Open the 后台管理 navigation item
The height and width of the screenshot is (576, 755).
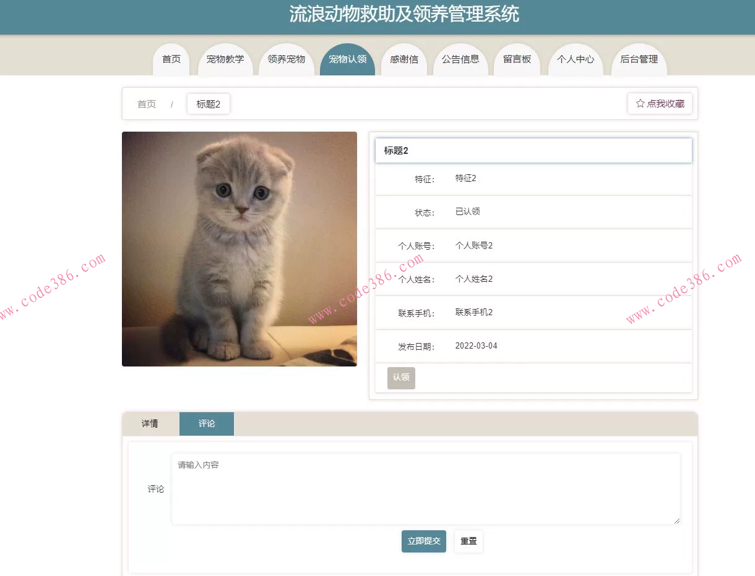coord(639,60)
